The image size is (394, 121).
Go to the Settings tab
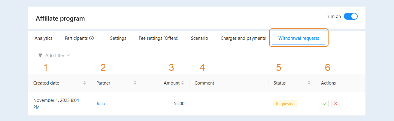tap(118, 38)
